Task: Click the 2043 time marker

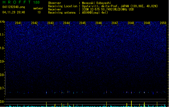Action: [51, 23]
